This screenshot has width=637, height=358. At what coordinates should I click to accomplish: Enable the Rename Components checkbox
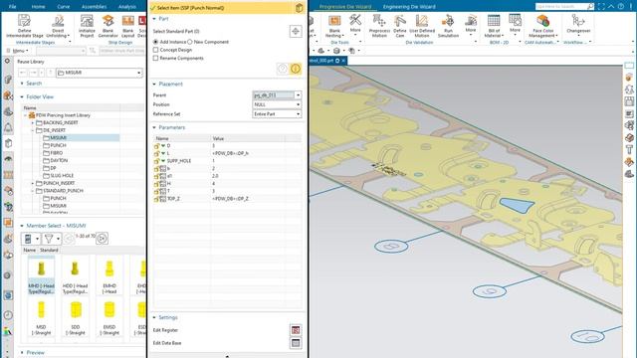(x=155, y=58)
